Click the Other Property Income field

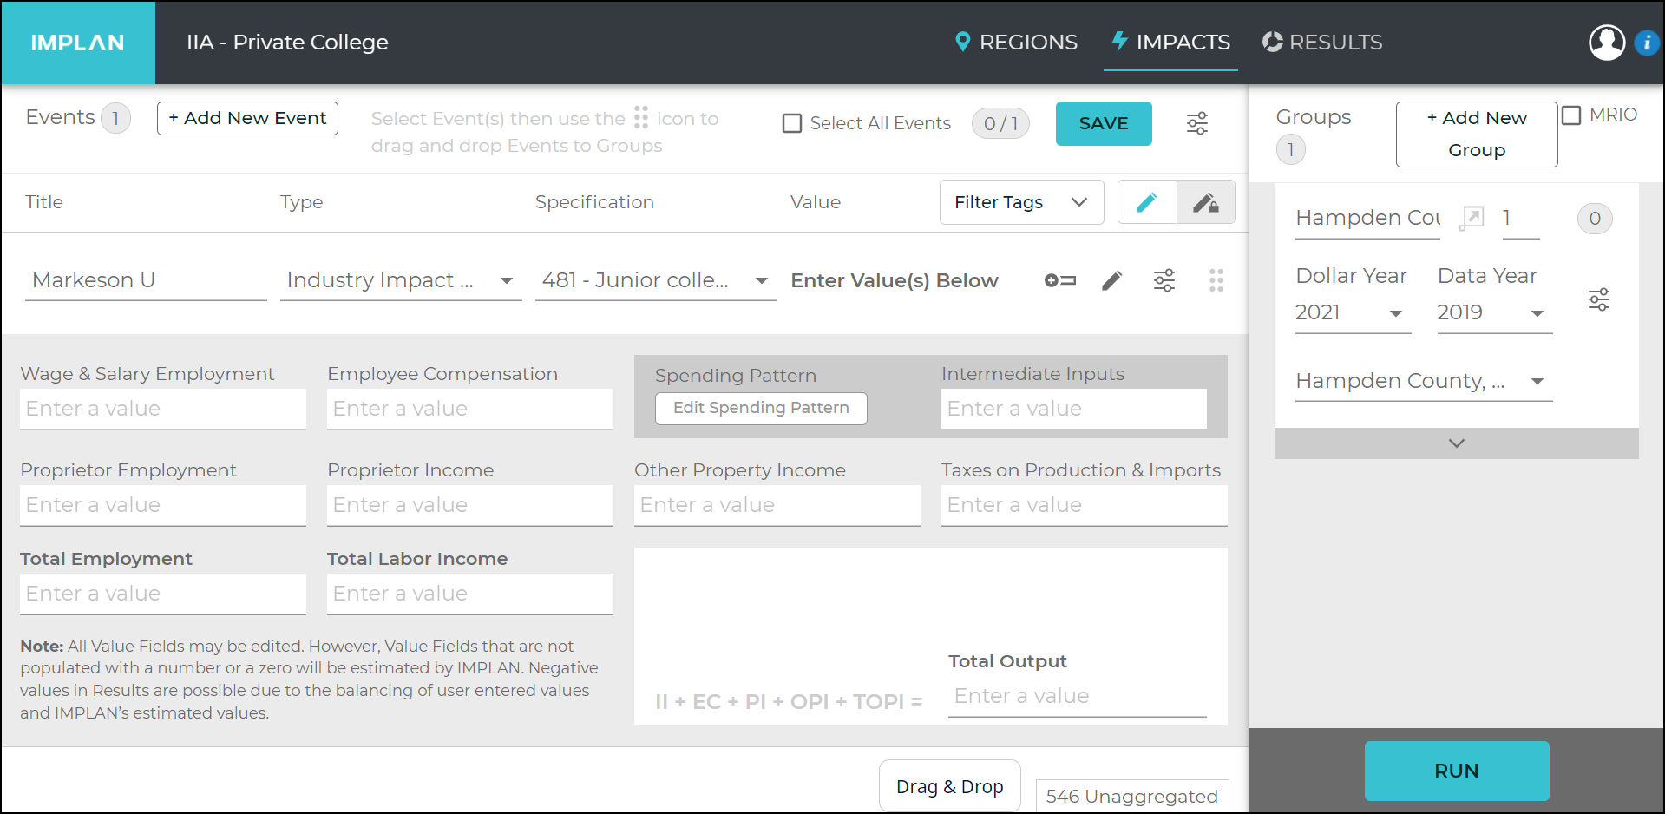(777, 505)
